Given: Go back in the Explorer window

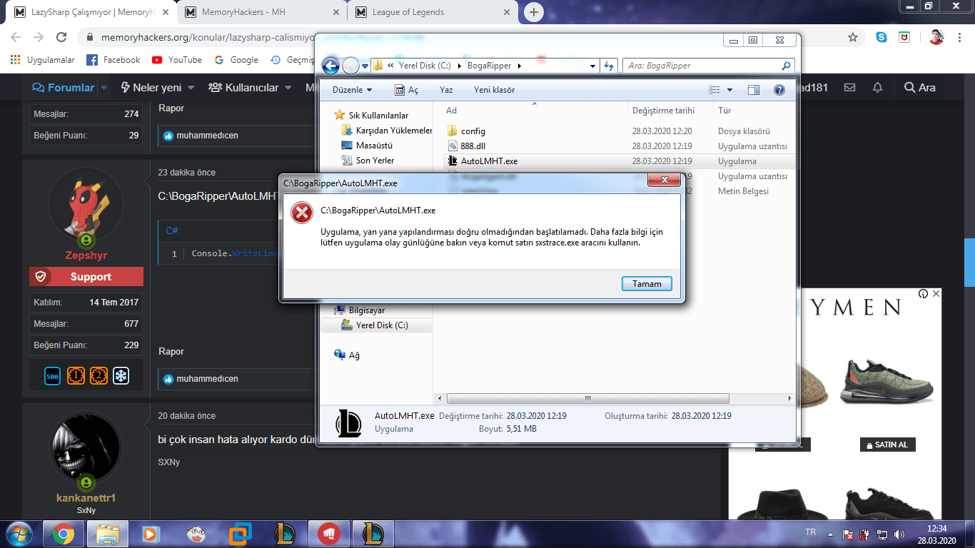Looking at the screenshot, I should (x=330, y=66).
